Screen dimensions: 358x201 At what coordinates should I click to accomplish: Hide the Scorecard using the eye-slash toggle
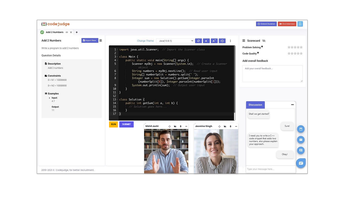(x=264, y=40)
